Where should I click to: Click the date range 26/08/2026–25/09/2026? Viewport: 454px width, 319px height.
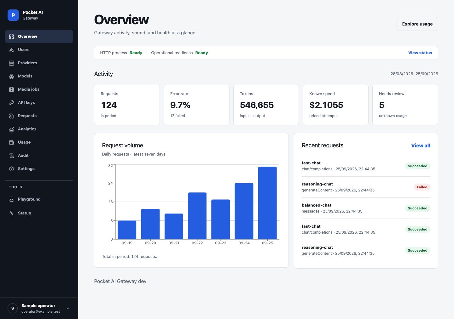pos(414,74)
